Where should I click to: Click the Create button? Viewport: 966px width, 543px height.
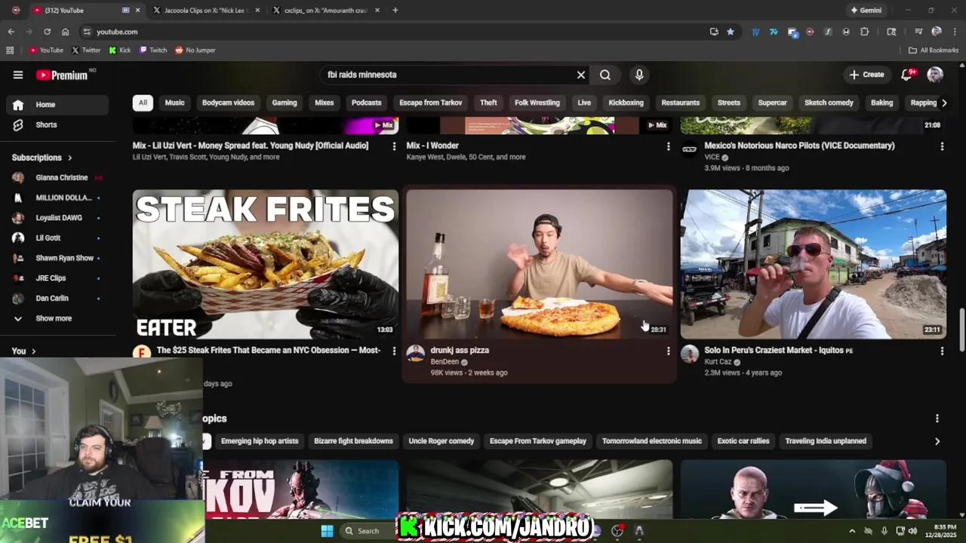tap(866, 75)
